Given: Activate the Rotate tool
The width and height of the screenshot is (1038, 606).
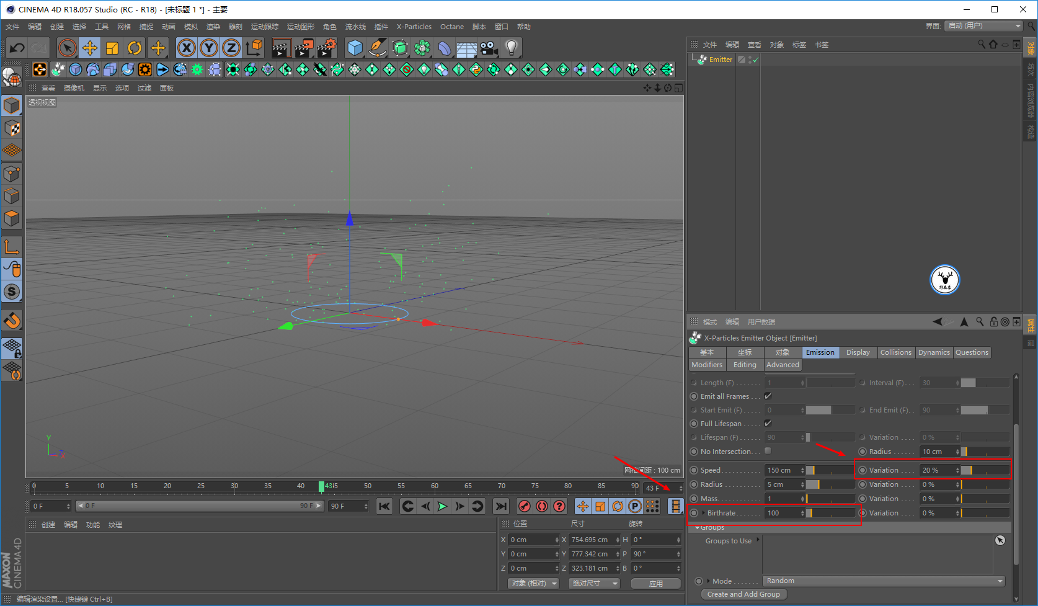Looking at the screenshot, I should pyautogui.click(x=135, y=48).
